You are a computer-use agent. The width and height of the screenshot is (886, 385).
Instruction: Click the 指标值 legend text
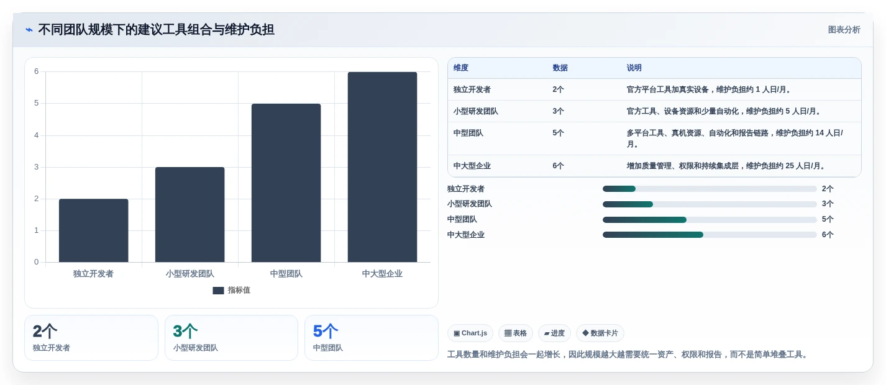coord(239,291)
